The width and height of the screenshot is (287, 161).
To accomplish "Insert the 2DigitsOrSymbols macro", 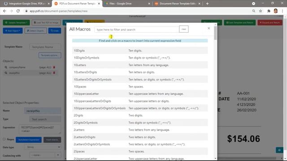I will coord(140,123).
